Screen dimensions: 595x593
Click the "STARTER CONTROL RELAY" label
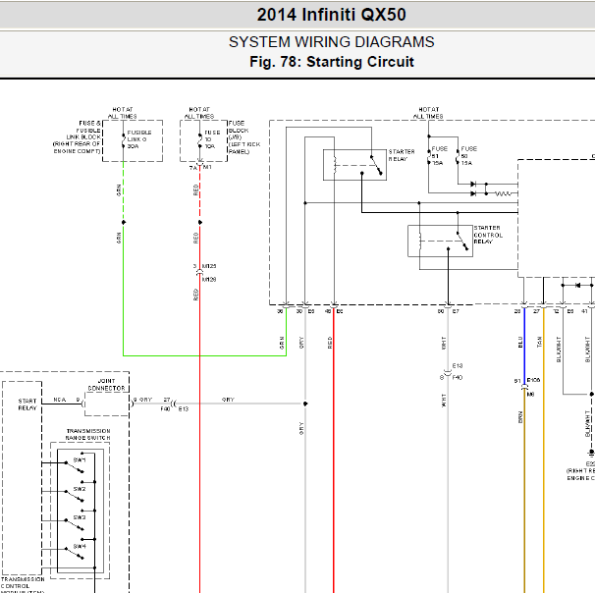click(x=488, y=235)
